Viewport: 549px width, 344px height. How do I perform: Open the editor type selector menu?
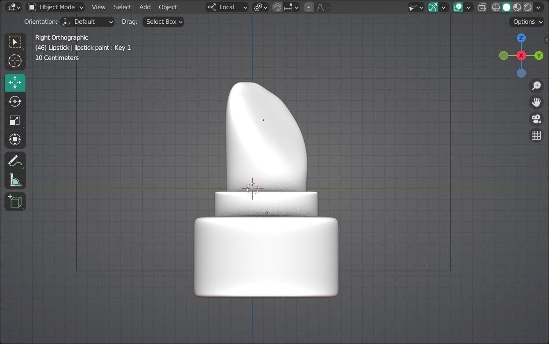tap(14, 7)
